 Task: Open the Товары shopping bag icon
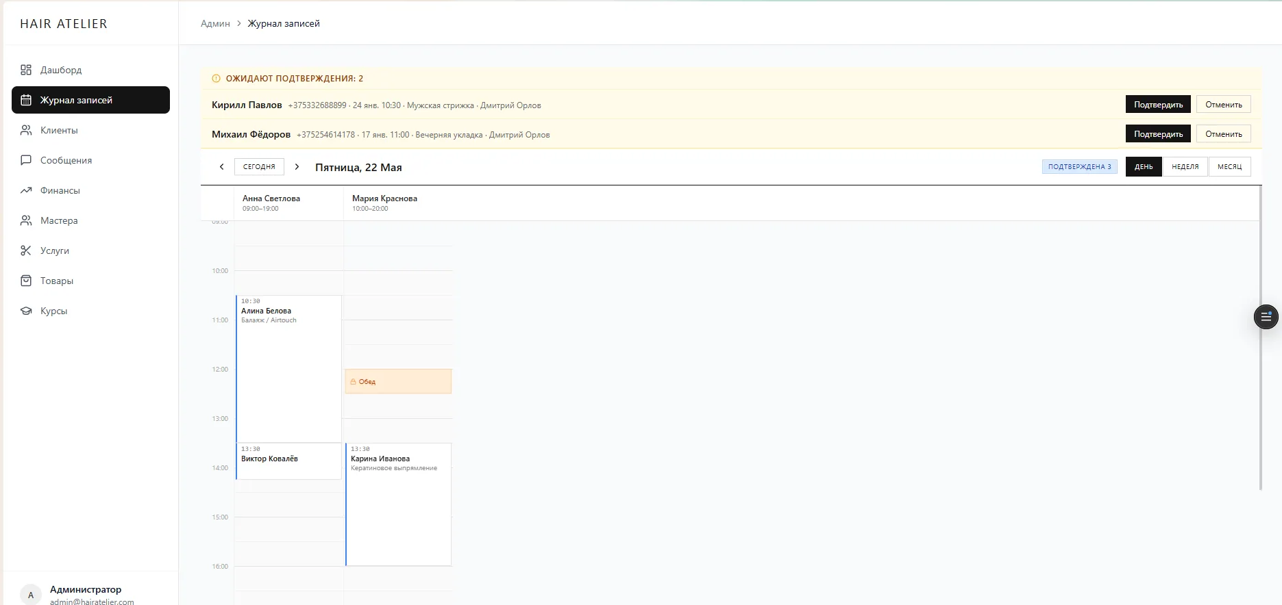pos(26,281)
